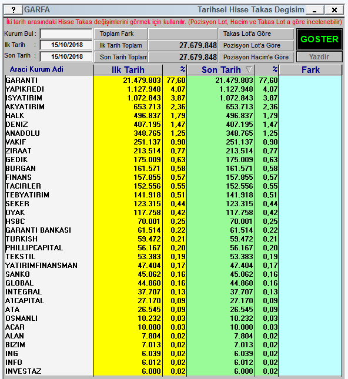Viewport: 348px width, 379px height.
Task: Click the İlk Tarih Toplam button
Action: tap(121, 45)
